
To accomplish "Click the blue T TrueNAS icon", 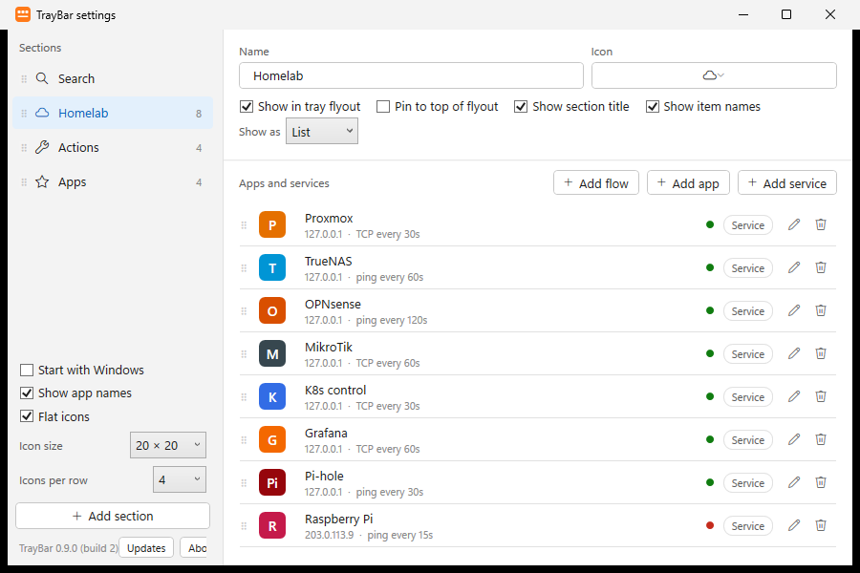I will point(272,267).
